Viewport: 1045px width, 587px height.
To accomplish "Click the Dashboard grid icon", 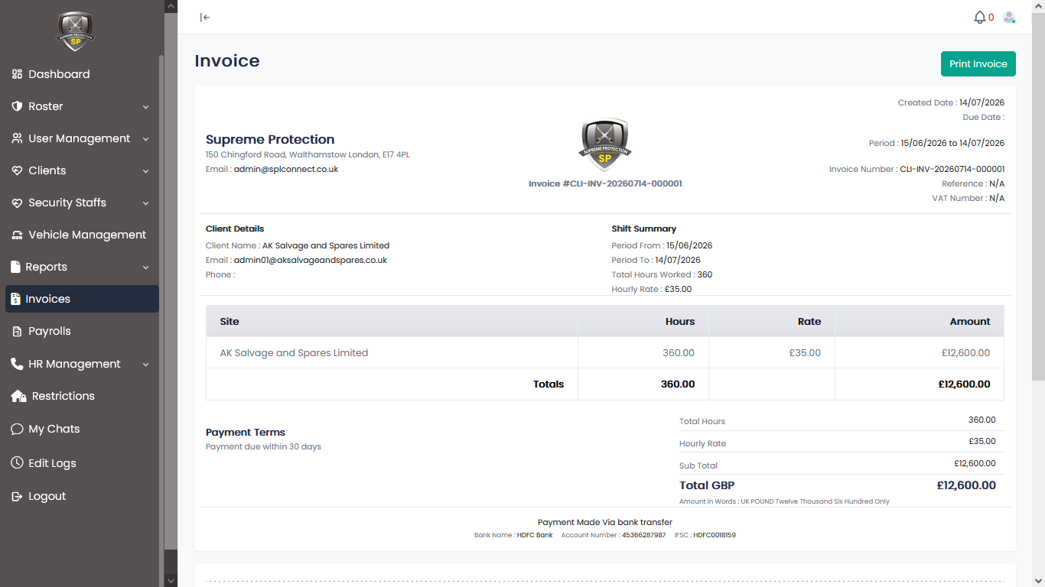I will click(x=17, y=74).
